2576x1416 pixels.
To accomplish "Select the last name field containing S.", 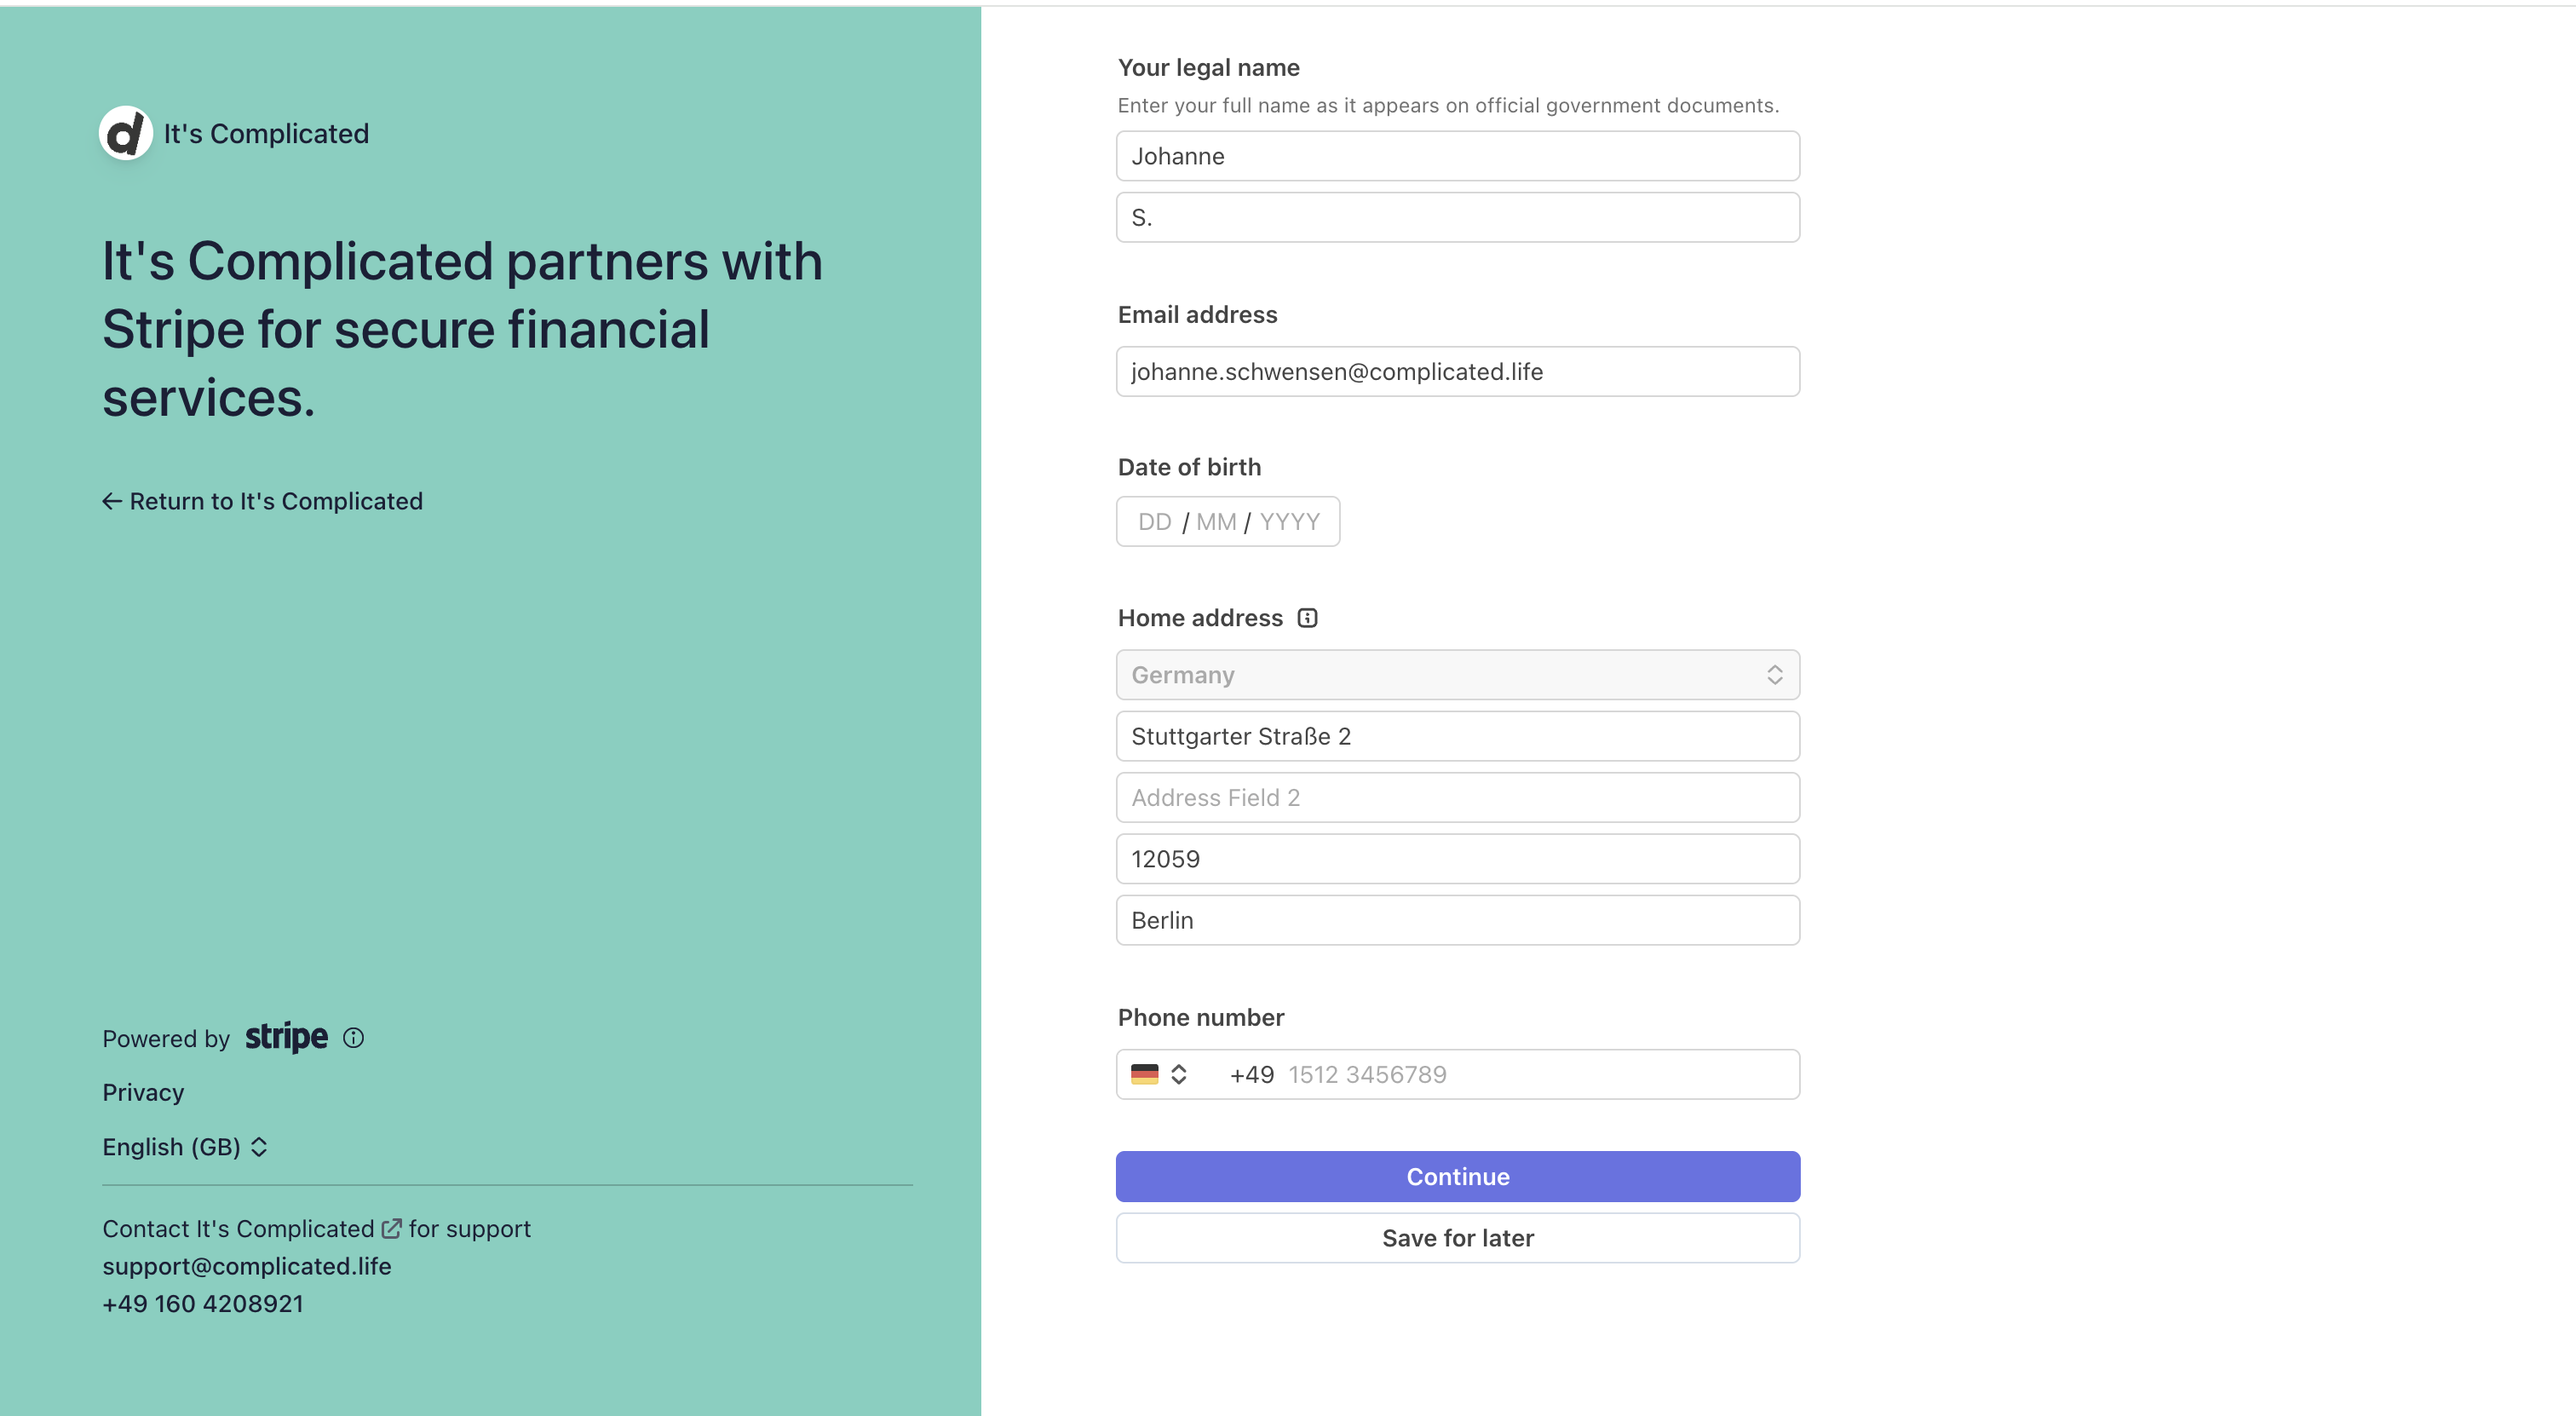I will (1458, 217).
